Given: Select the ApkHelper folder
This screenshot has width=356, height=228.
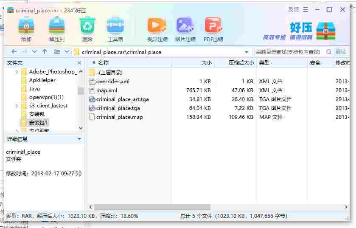Looking at the screenshot, I should [42, 80].
